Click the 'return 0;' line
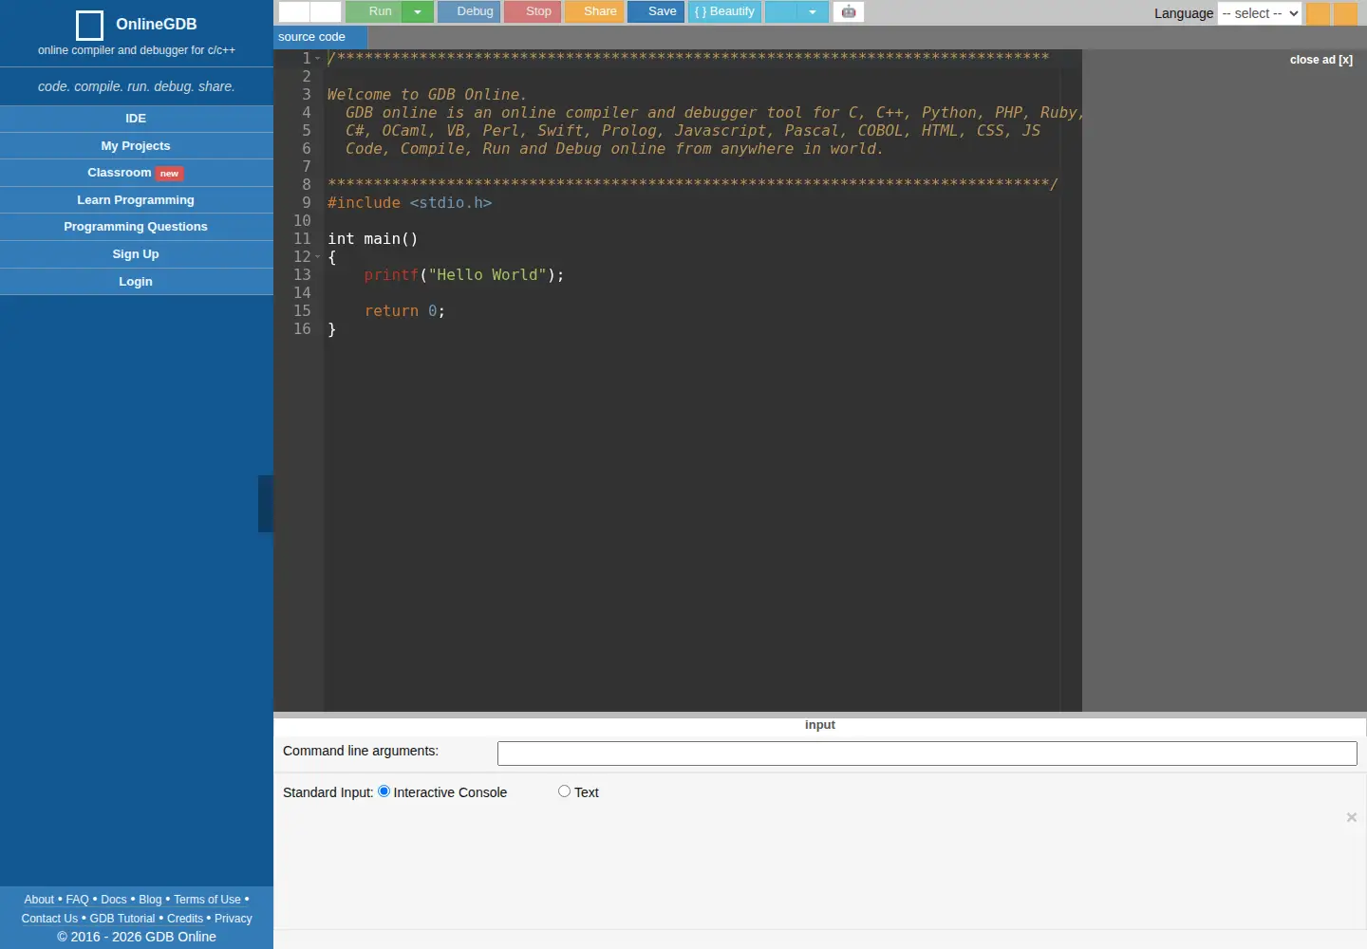 pos(404,311)
